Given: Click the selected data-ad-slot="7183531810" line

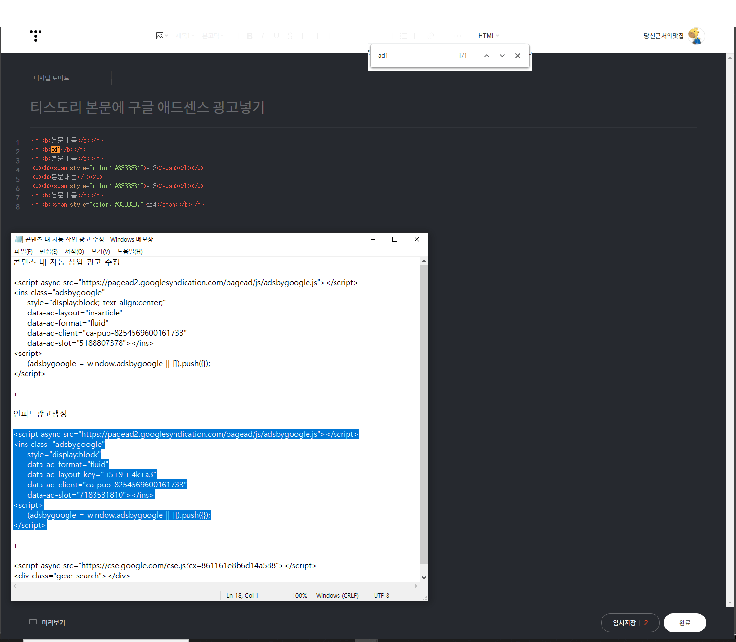Looking at the screenshot, I should (x=90, y=495).
